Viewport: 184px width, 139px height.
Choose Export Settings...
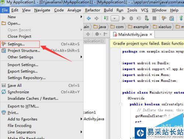click(42, 72)
